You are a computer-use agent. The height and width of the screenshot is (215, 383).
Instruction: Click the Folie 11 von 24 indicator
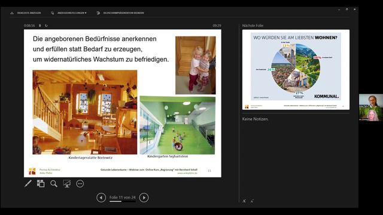[122, 198]
